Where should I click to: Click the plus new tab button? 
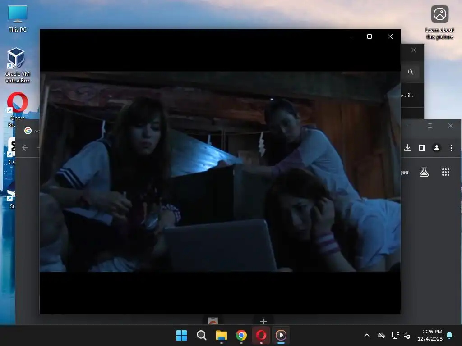tap(263, 321)
